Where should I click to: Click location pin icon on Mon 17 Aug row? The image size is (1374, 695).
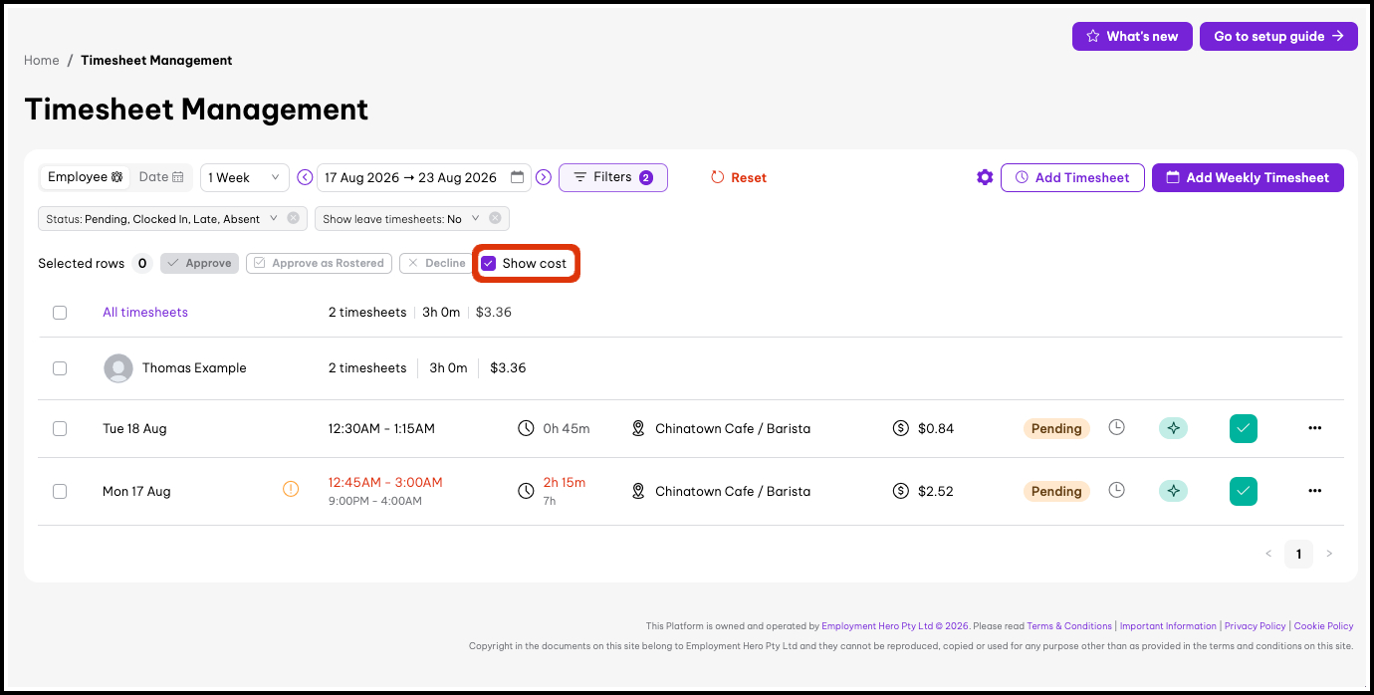click(639, 491)
